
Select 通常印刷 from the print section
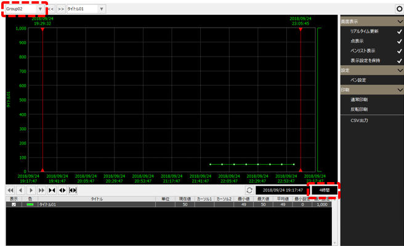pos(359,99)
